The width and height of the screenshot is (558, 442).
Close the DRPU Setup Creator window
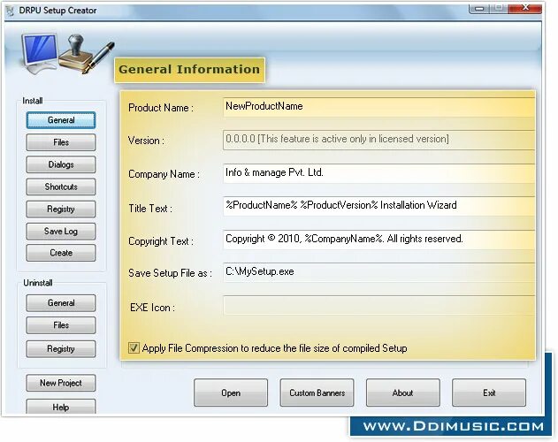(525, 8)
